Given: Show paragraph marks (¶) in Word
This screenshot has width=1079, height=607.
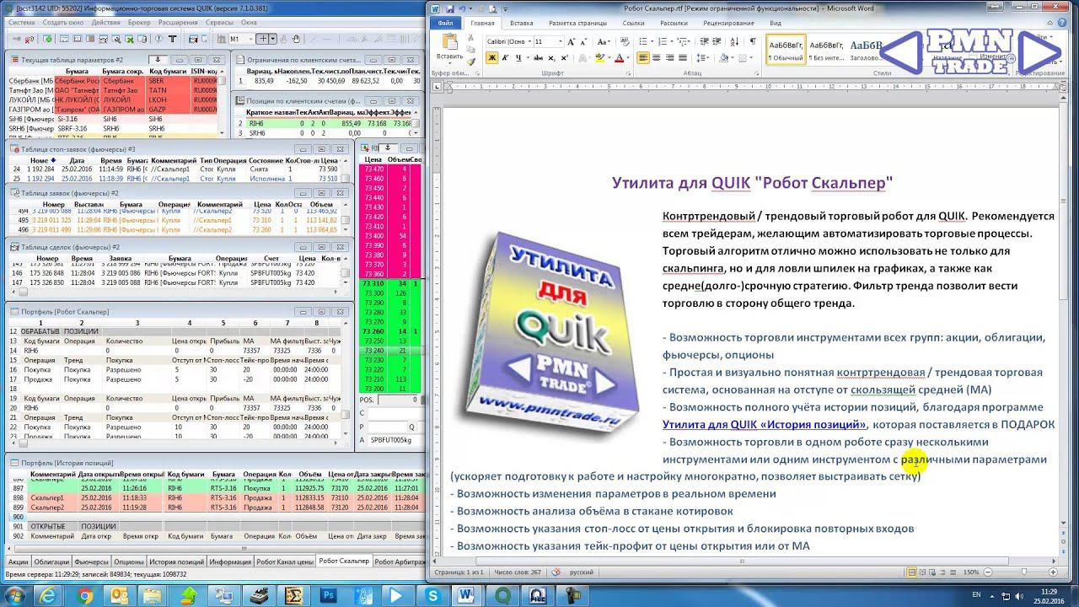Looking at the screenshot, I should tap(753, 41).
